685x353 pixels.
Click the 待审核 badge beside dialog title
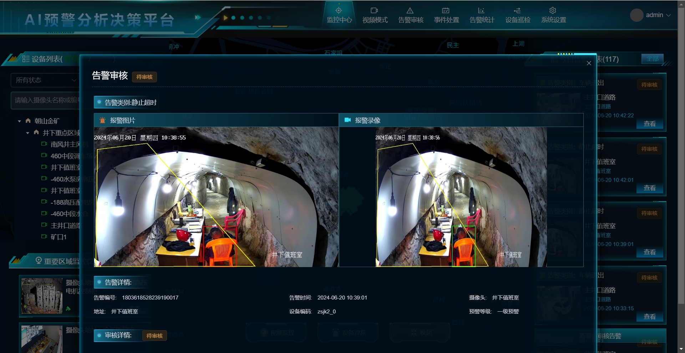pos(144,77)
